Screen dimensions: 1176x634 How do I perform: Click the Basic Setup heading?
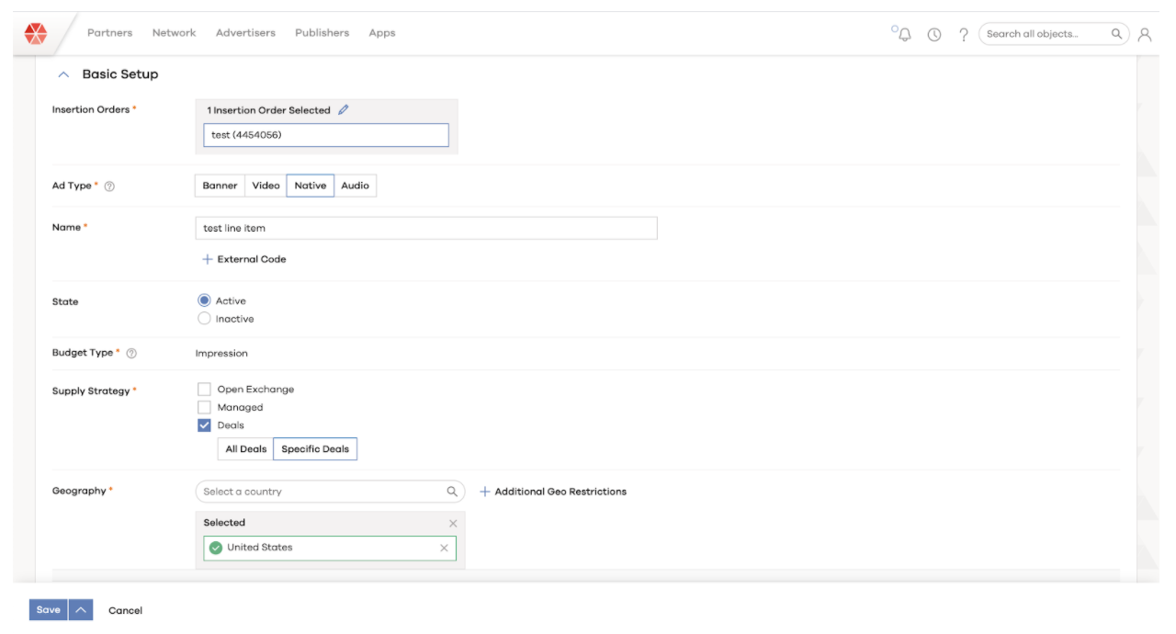click(120, 74)
